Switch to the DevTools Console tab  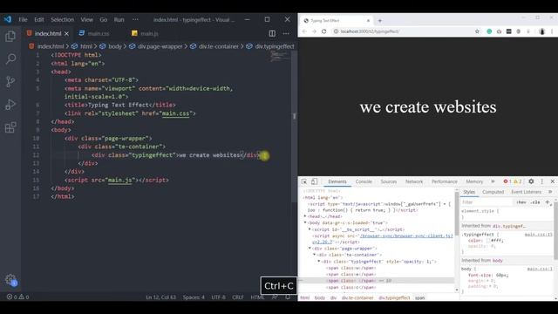[364, 181]
